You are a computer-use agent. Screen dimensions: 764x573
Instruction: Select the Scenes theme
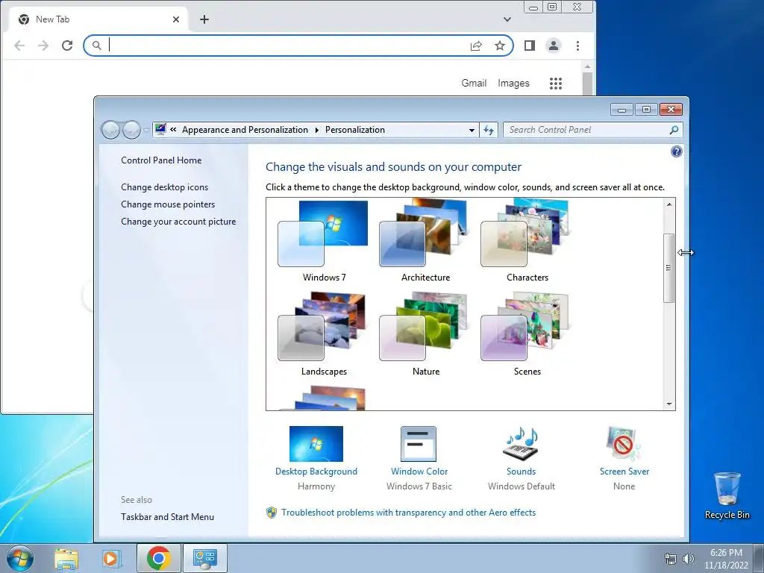(x=527, y=335)
